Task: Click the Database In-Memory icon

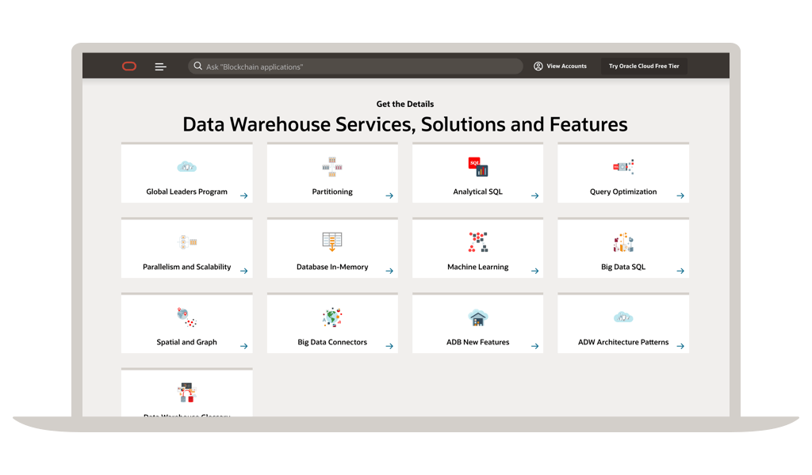Action: pyautogui.click(x=332, y=242)
